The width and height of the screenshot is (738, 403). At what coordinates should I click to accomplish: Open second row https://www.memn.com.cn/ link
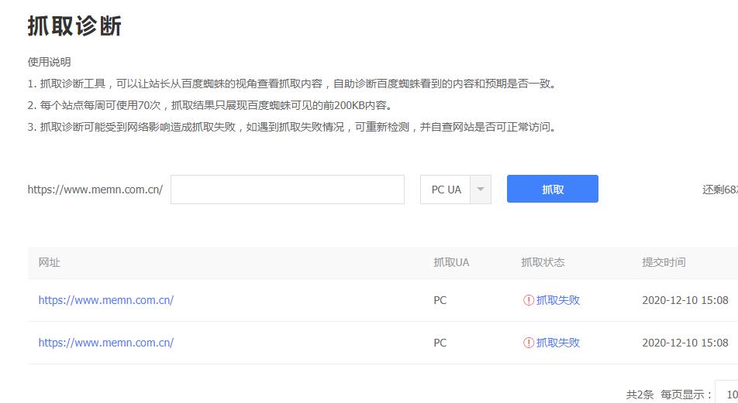[x=106, y=343]
